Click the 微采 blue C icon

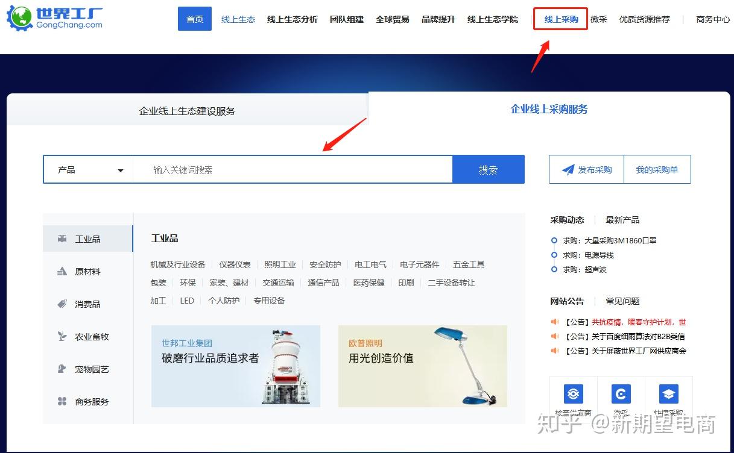[621, 394]
